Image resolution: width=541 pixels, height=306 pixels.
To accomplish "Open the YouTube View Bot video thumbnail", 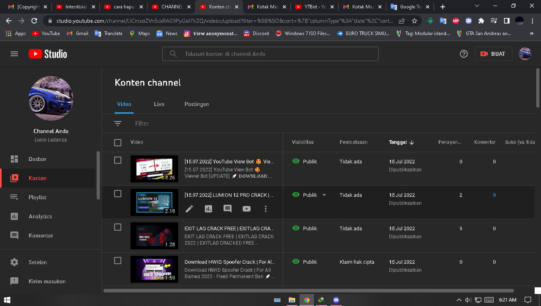I will tap(154, 169).
